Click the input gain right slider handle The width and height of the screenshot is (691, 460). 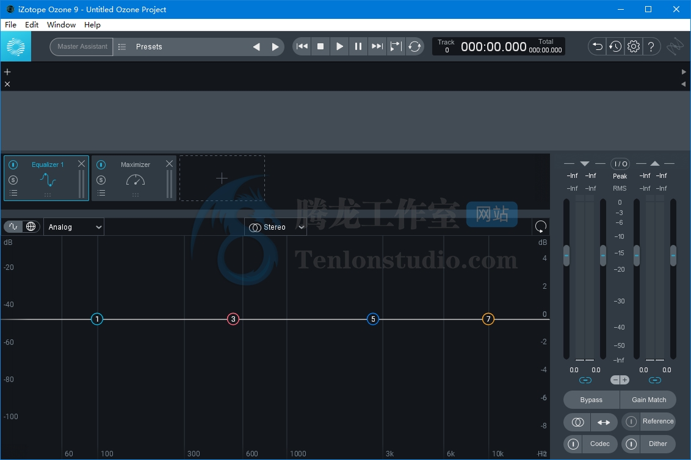(x=603, y=255)
